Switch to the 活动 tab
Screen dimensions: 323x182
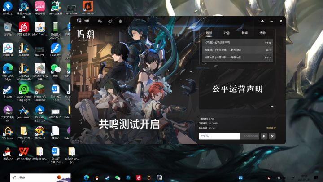262,33
